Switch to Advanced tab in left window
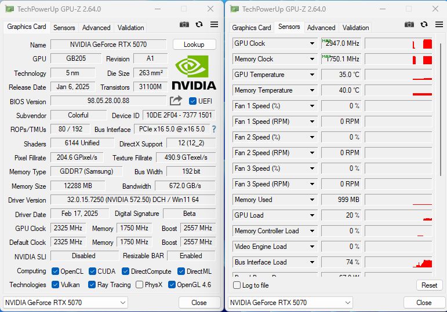The width and height of the screenshot is (447, 312). coord(96,28)
